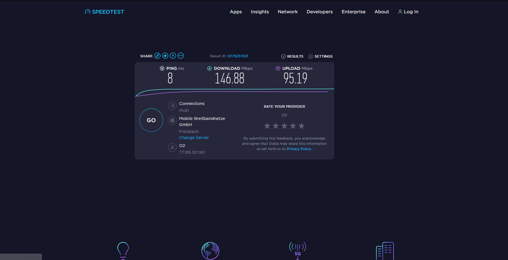Image resolution: width=508 pixels, height=260 pixels.
Task: Open the Insights menu
Action: point(260,12)
